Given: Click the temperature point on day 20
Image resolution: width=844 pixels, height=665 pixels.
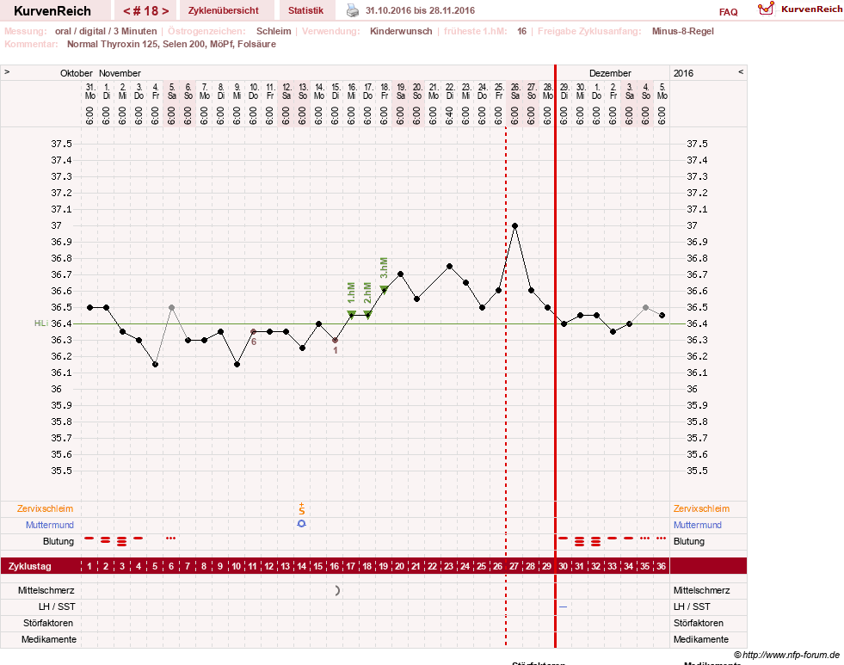Looking at the screenshot, I should 400,274.
